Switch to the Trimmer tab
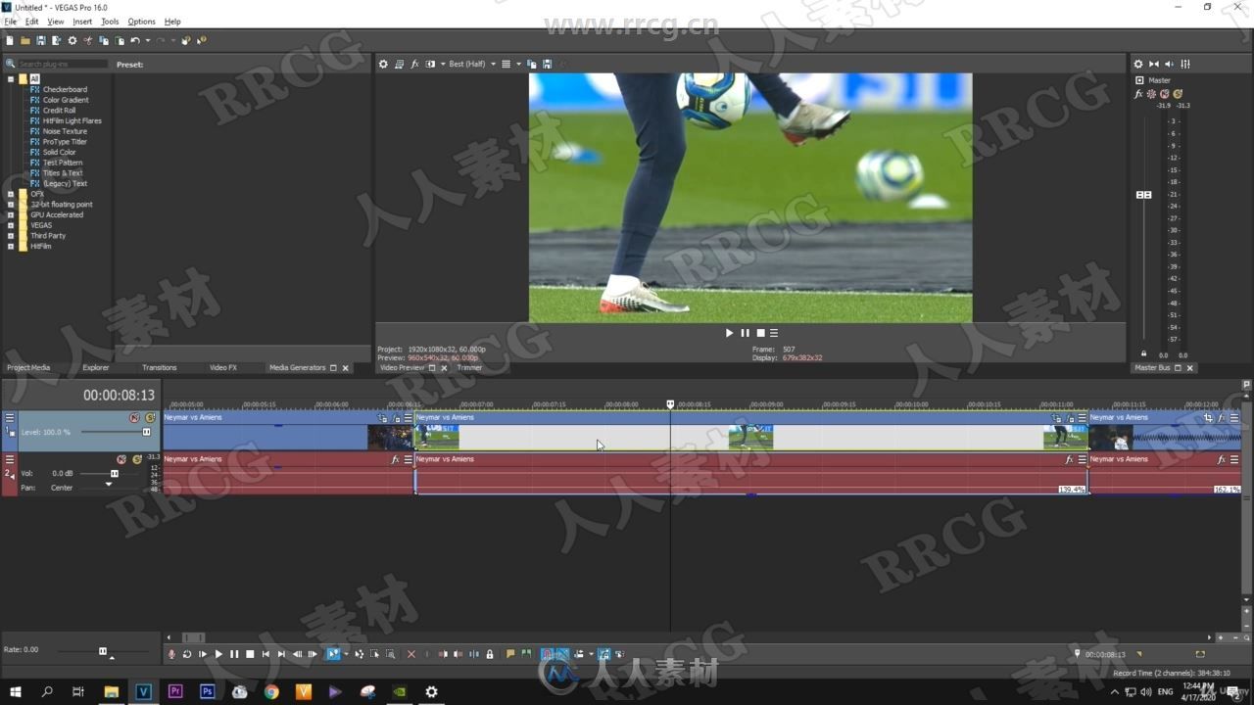The height and width of the screenshot is (705, 1254). (x=469, y=368)
